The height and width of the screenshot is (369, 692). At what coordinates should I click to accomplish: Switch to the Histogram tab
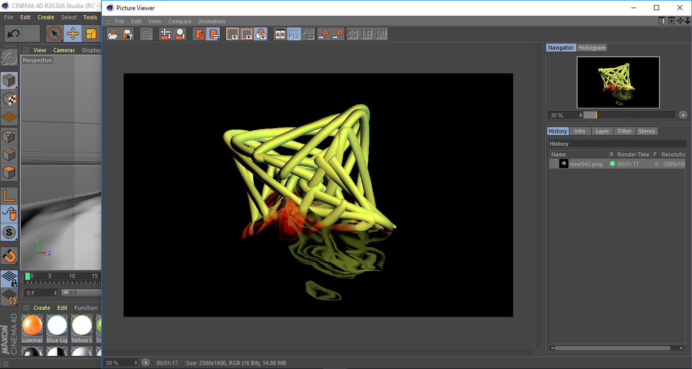tap(592, 48)
